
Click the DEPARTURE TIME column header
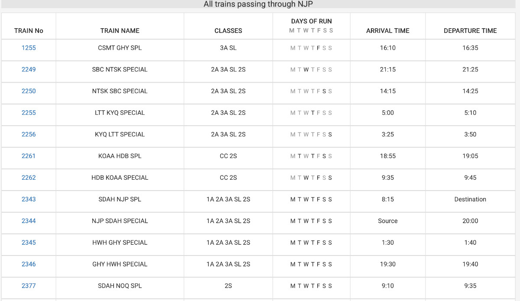(470, 31)
